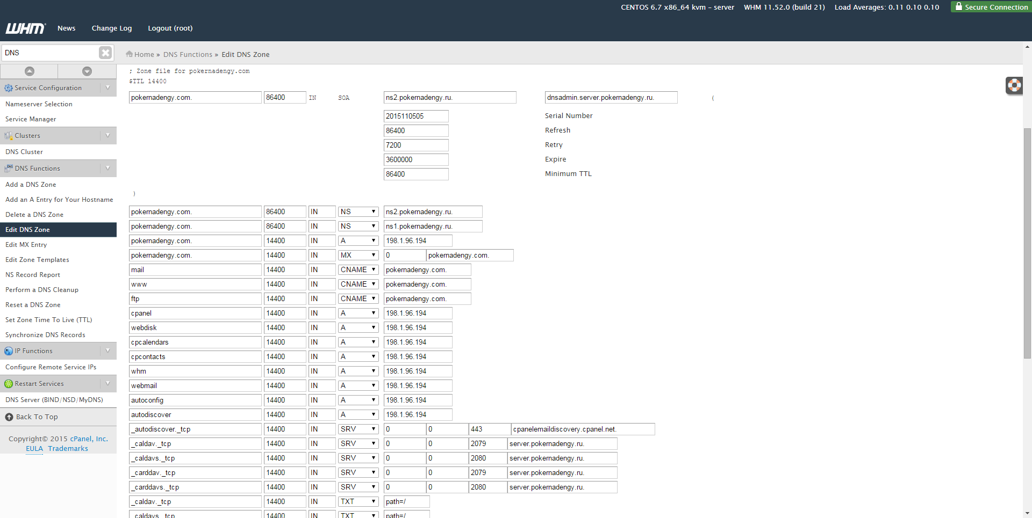This screenshot has width=1032, height=518.
Task: Open the Change Log menu item
Action: (x=111, y=28)
